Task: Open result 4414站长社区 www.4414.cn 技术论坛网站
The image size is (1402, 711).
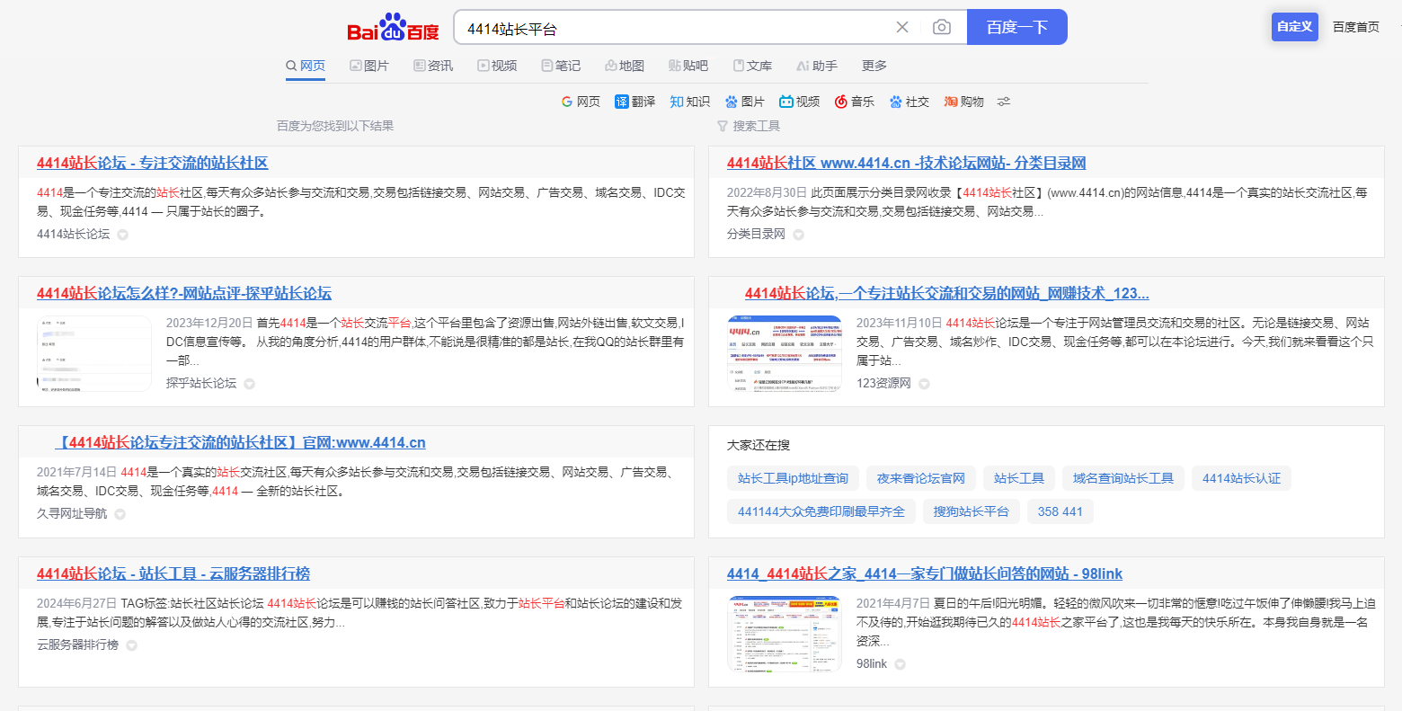Action: tap(906, 163)
